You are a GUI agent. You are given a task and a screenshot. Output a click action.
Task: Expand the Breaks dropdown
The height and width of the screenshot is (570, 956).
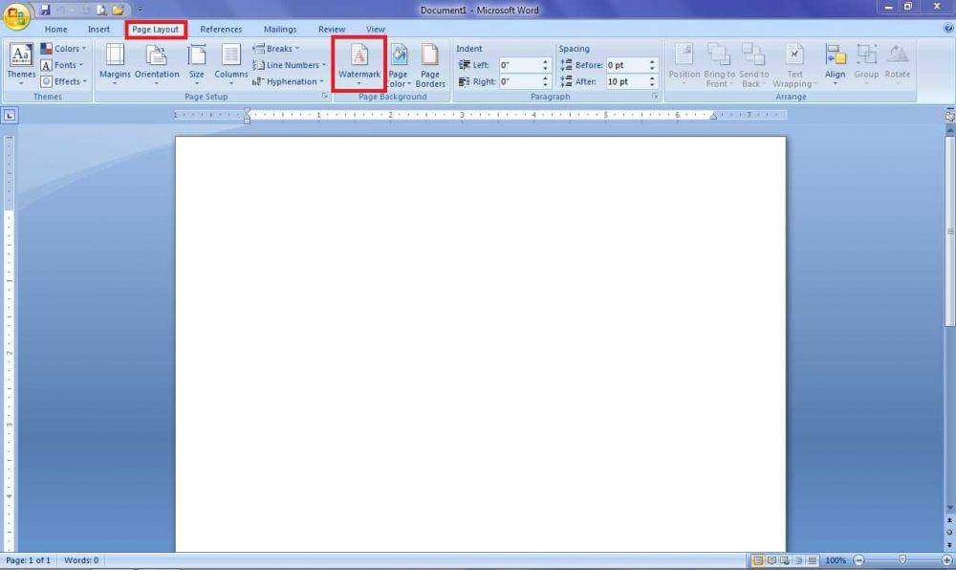pyautogui.click(x=276, y=49)
